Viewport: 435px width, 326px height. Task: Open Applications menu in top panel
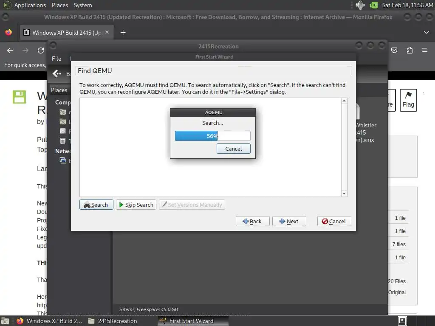(30, 5)
